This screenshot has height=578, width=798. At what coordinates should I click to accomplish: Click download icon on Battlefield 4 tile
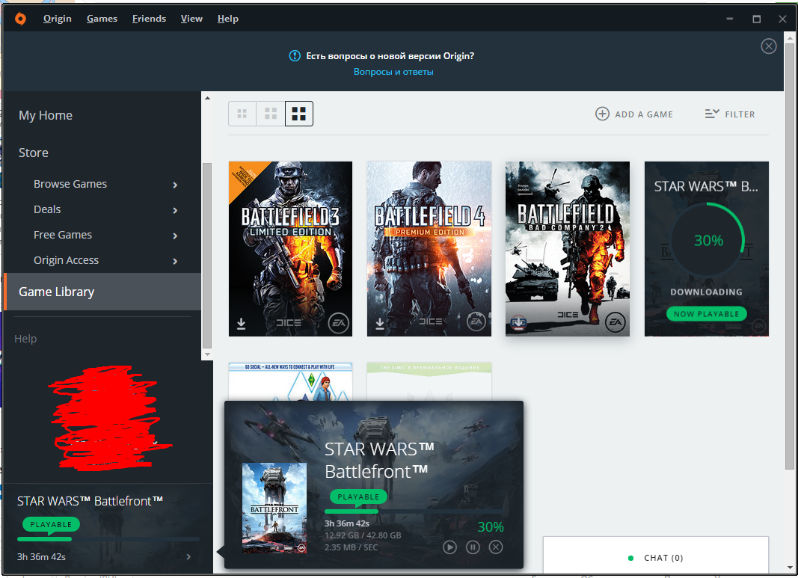click(x=380, y=324)
